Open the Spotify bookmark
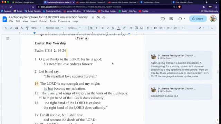The width and height of the screenshot is (221, 124). click(x=127, y=11)
